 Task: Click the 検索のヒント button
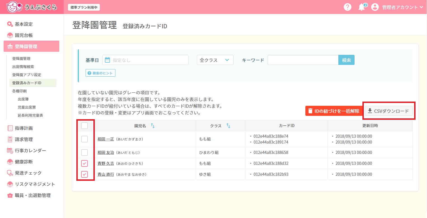click(100, 73)
